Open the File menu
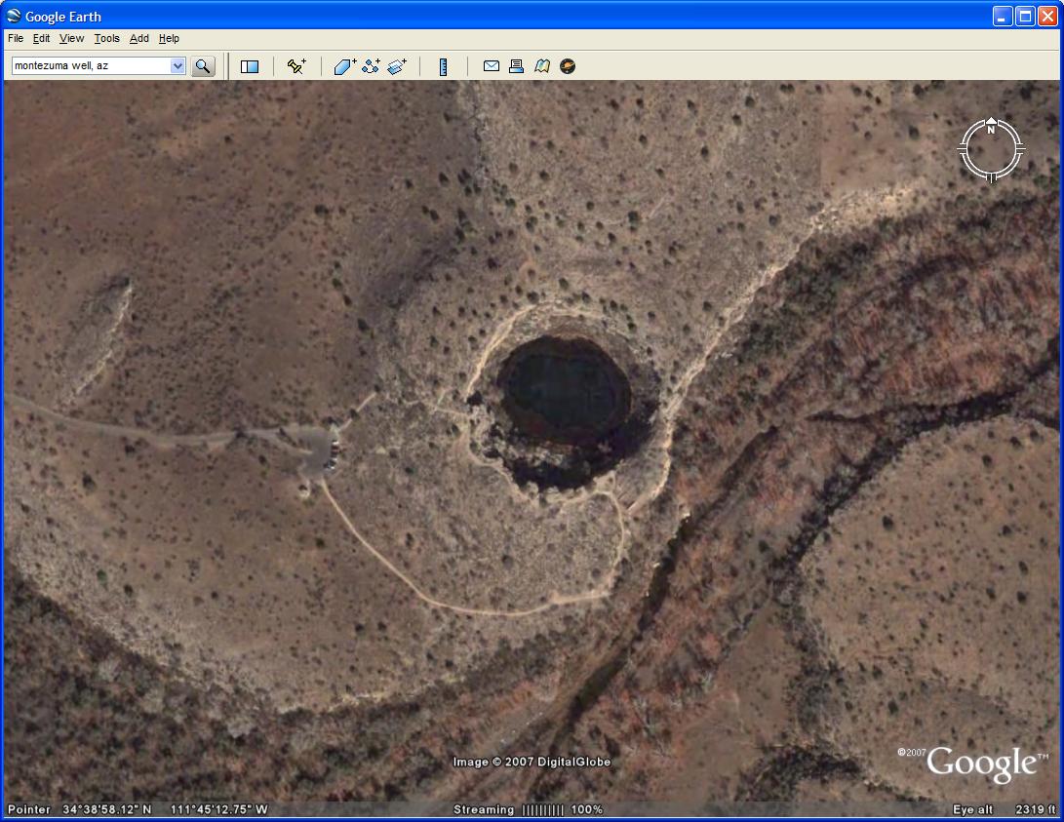Viewport: 1064px width, 822px height. [x=16, y=39]
